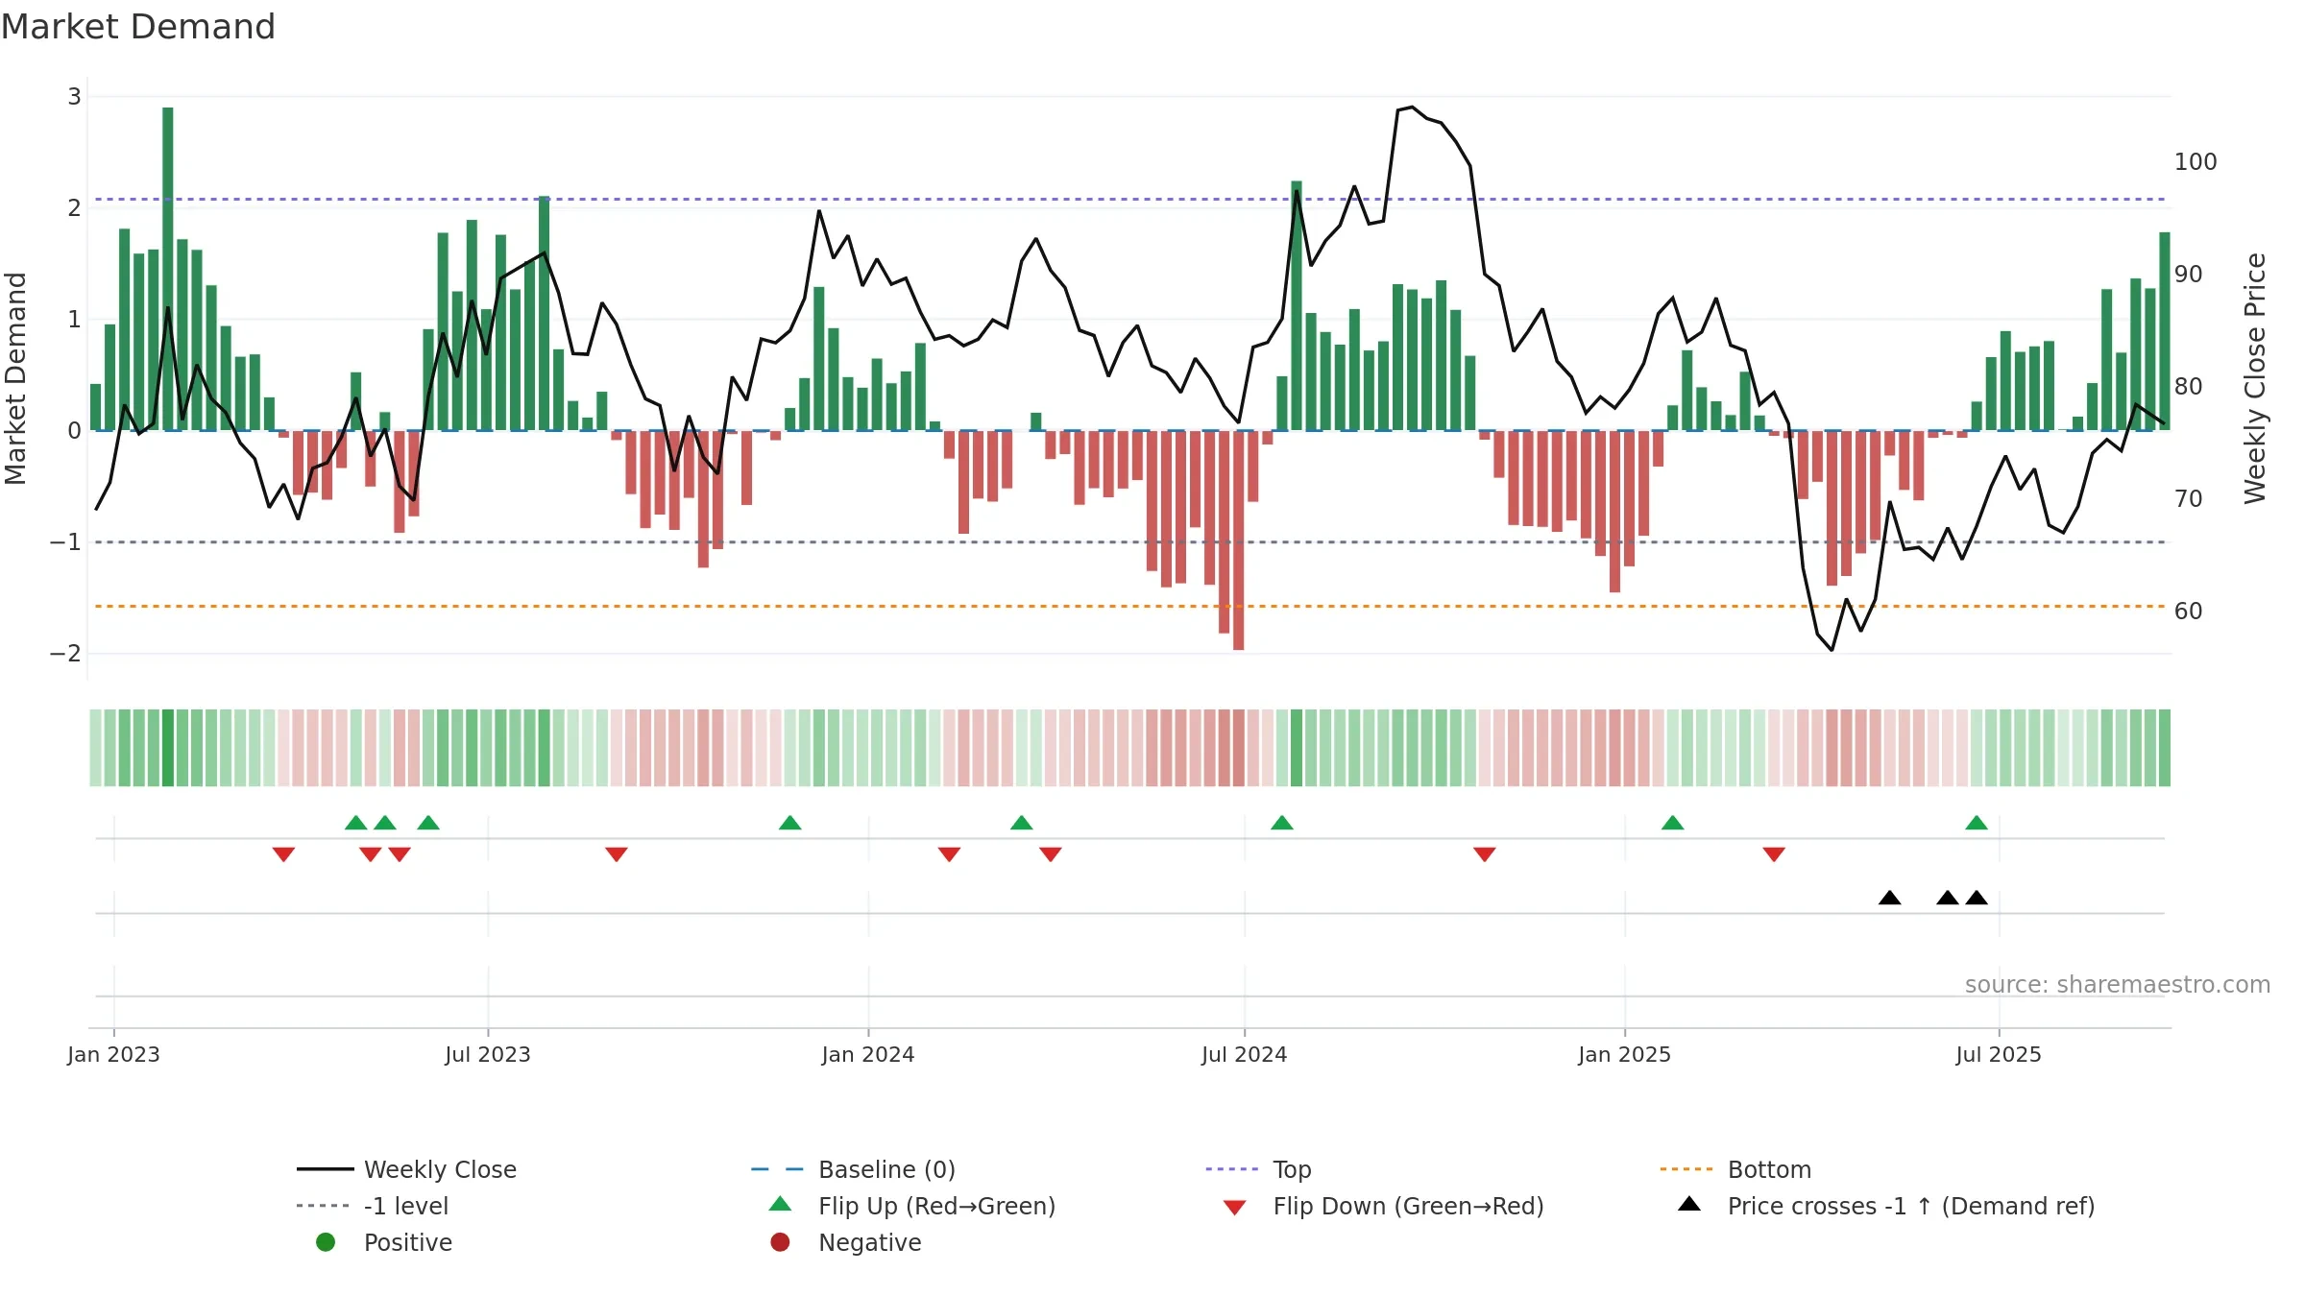Click the Baseline (0) blue dashed legend symbol
The height and width of the screenshot is (1296, 2305).
tap(777, 1169)
